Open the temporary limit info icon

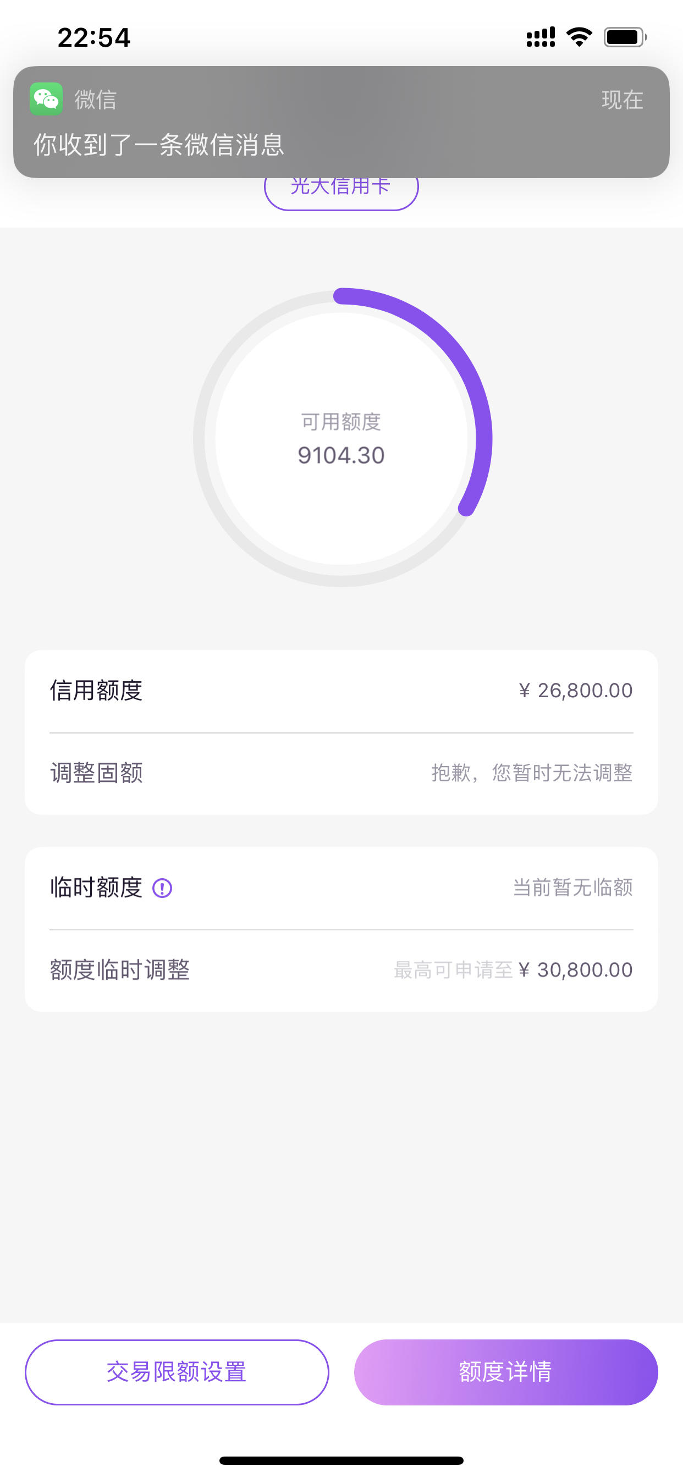point(162,888)
